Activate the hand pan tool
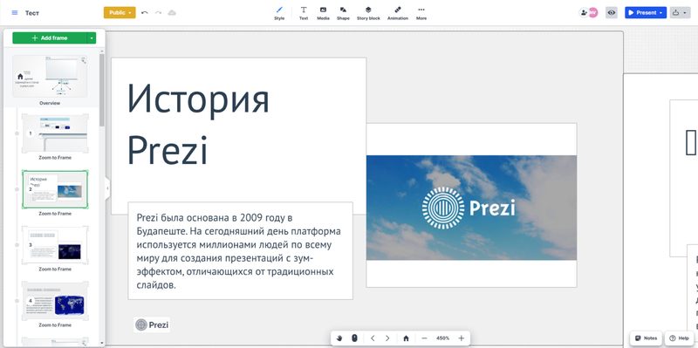 339,338
